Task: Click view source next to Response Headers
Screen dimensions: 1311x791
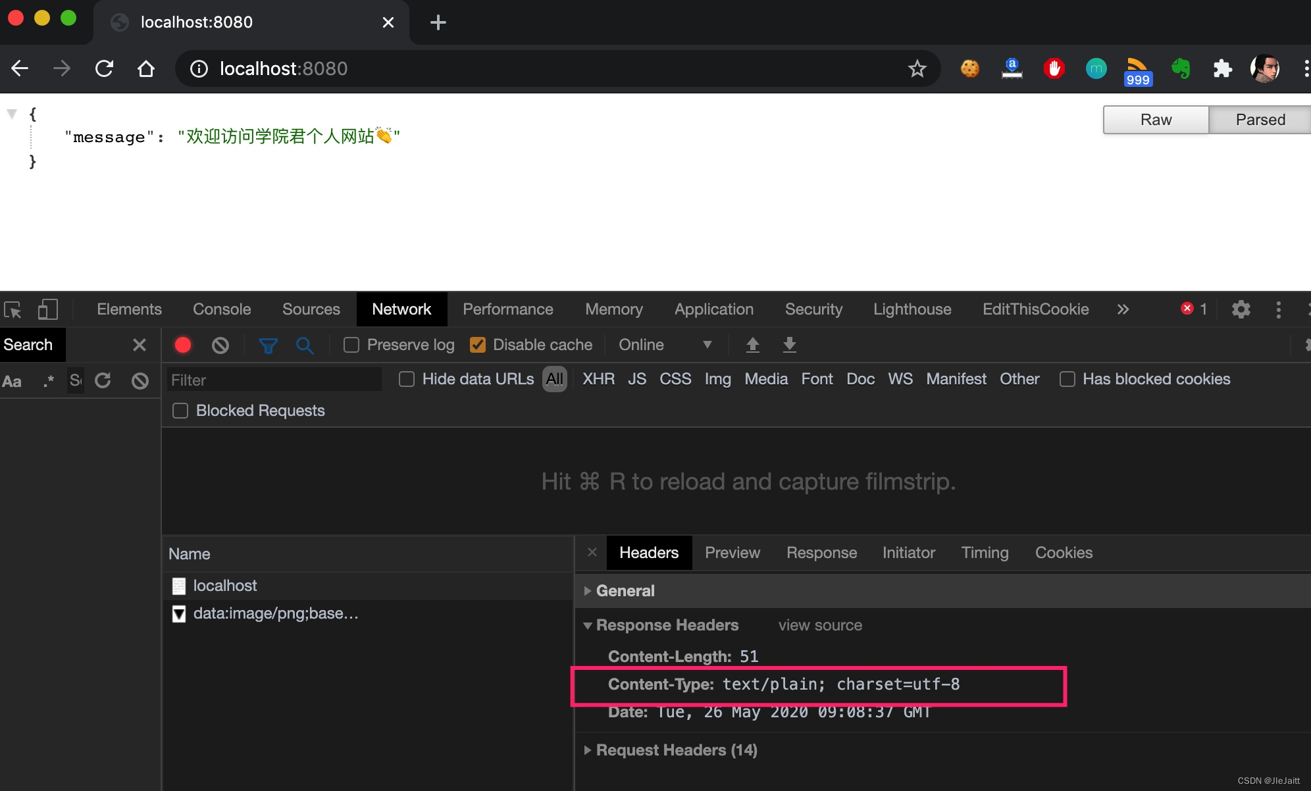Action: (x=819, y=625)
